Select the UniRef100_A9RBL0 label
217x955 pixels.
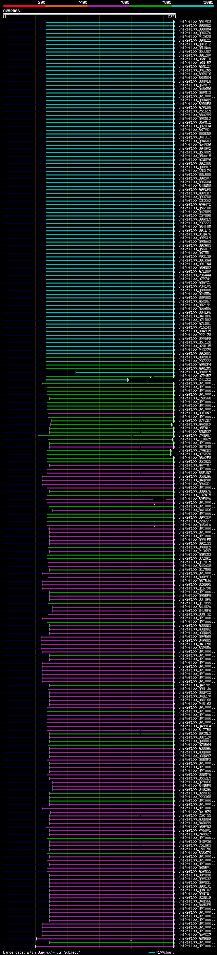click(x=195, y=357)
